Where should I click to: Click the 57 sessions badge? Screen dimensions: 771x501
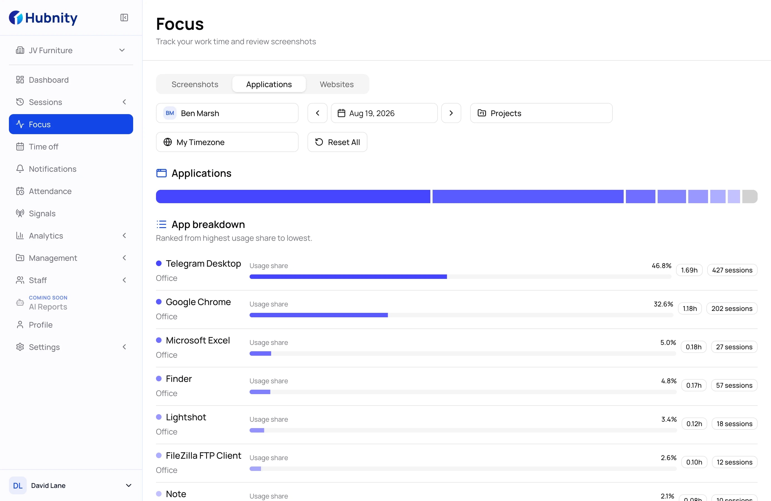pos(734,385)
